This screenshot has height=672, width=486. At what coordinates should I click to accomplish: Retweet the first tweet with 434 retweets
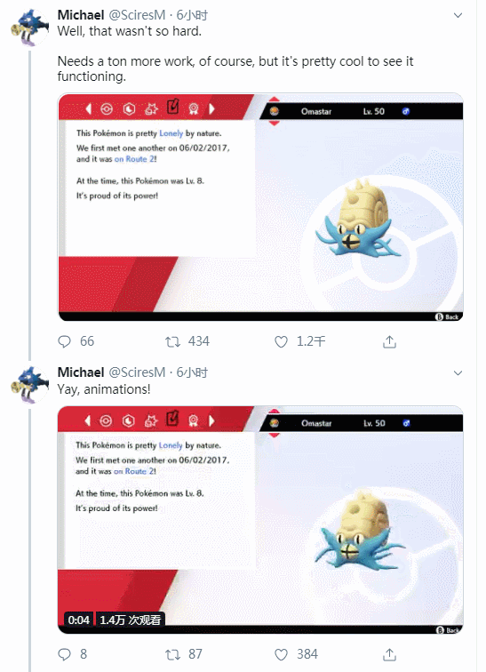[173, 341]
